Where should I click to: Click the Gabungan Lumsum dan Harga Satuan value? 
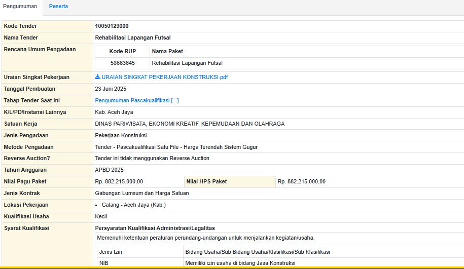click(142, 193)
